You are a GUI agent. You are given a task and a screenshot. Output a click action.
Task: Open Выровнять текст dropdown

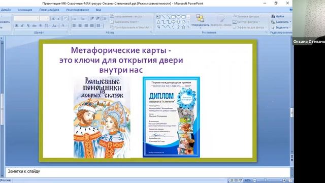[x=124, y=22]
